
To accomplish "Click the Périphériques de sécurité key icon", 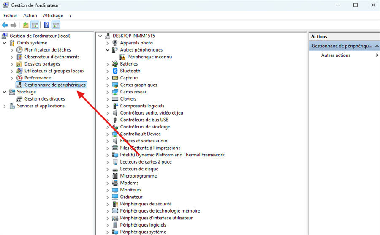I will pyautogui.click(x=115, y=204).
